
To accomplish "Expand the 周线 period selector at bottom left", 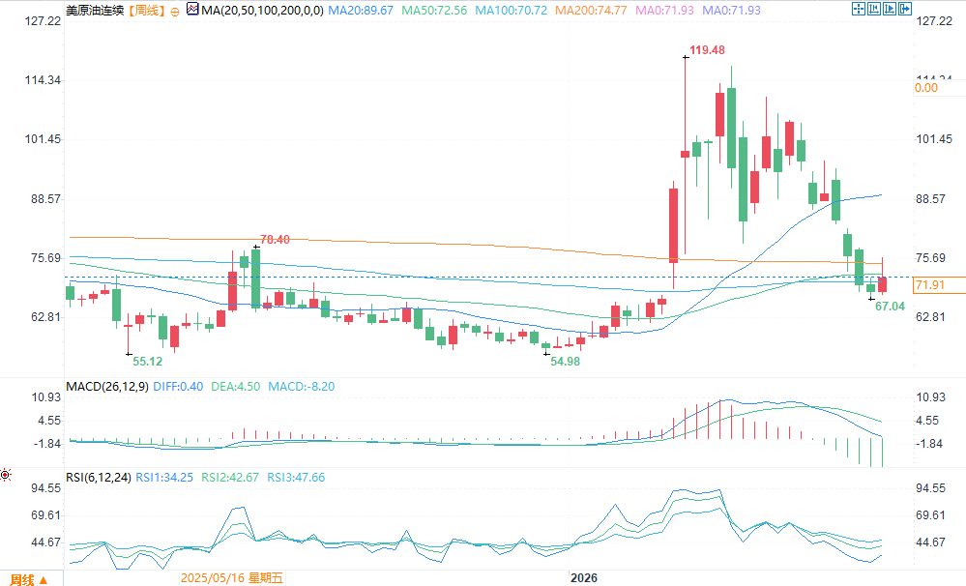I will point(29,580).
